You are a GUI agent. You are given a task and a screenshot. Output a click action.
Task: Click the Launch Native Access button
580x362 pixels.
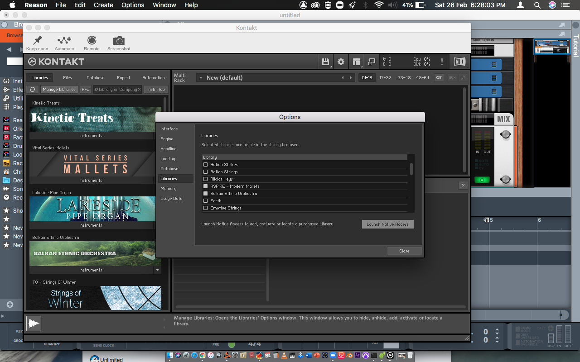387,224
